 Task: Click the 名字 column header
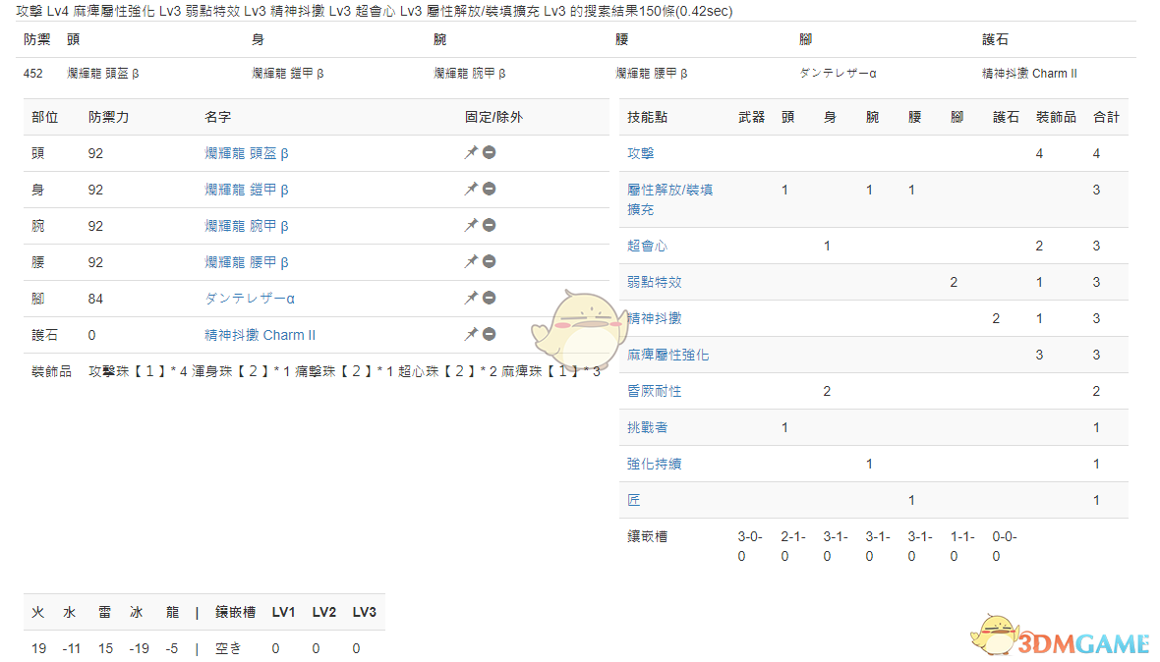pos(217,117)
